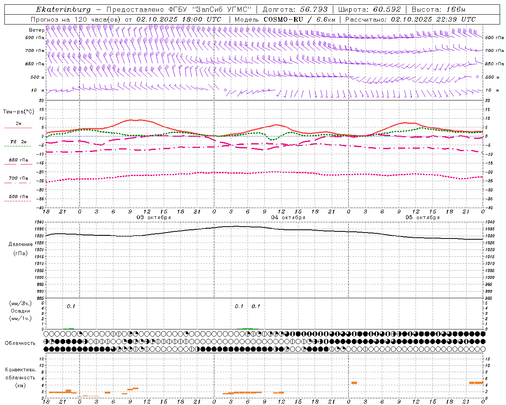Click the 700 гПа temperature legend label
Image resolution: width=506 pixels, height=405 pixels.
tap(19, 178)
